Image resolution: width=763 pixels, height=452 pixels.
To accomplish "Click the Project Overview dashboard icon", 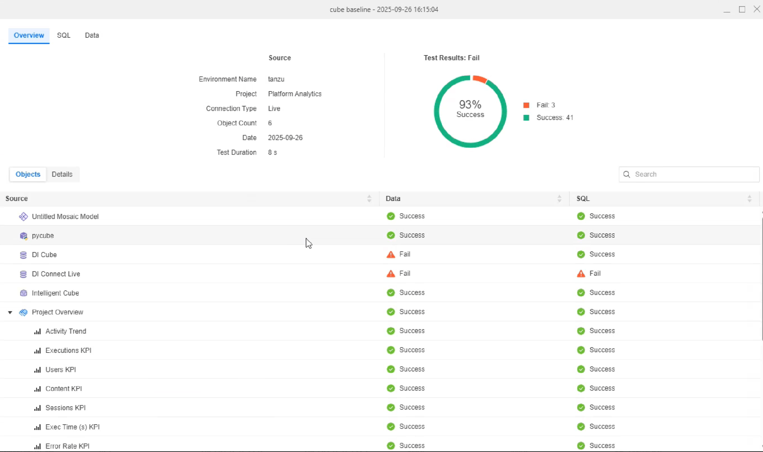I will 23,312.
